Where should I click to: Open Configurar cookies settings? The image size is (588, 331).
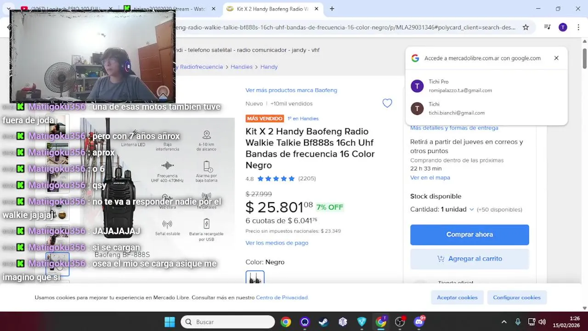(517, 297)
